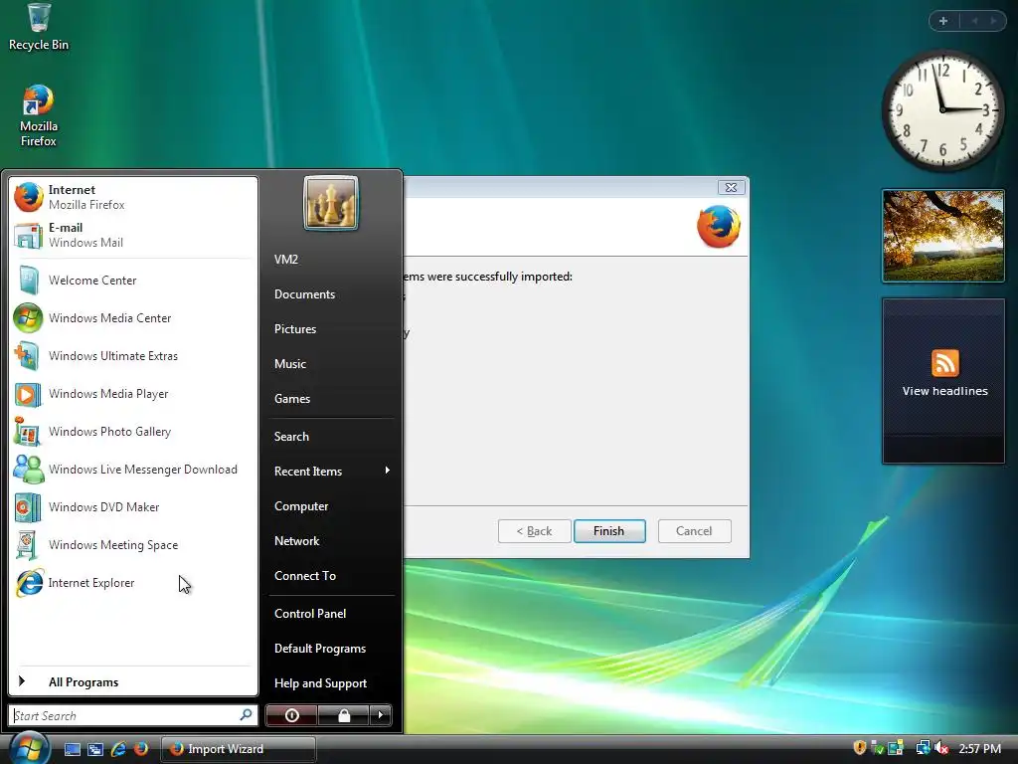The width and height of the screenshot is (1018, 764).
Task: Click Show Desktop in Quick Launch
Action: [72, 749]
